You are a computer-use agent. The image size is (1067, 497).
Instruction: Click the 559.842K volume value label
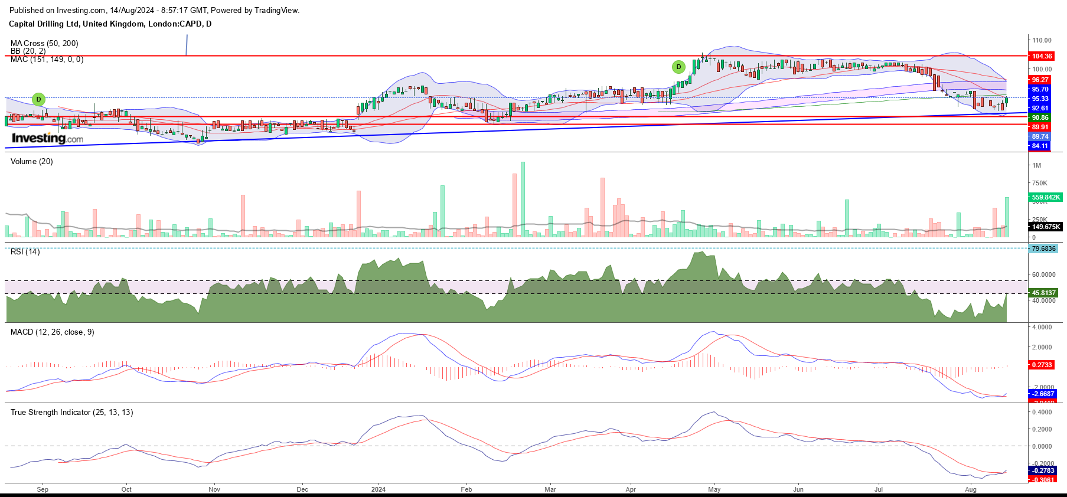click(x=1046, y=197)
